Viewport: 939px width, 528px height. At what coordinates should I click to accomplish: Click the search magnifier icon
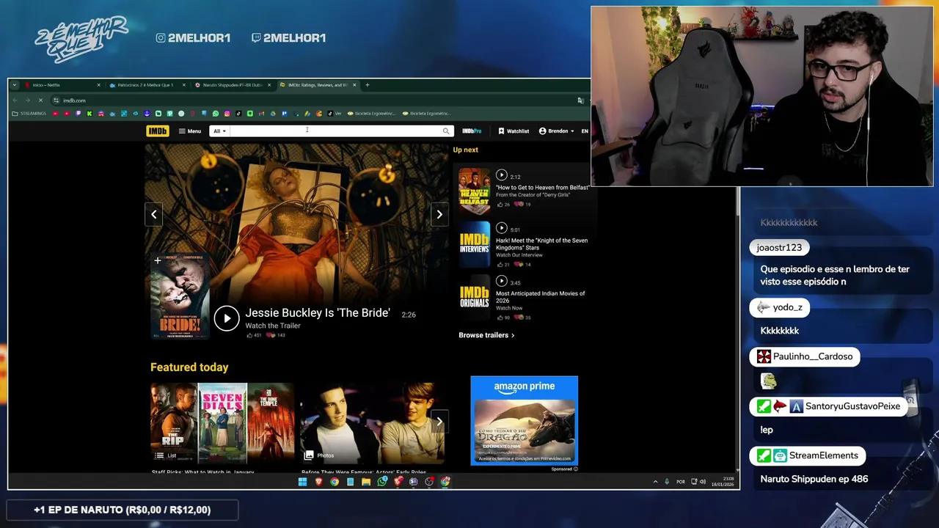[446, 131]
